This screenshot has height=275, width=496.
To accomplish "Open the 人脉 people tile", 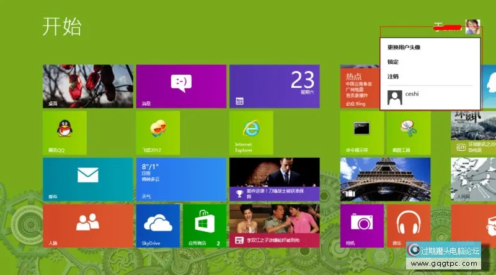I will (x=87, y=226).
